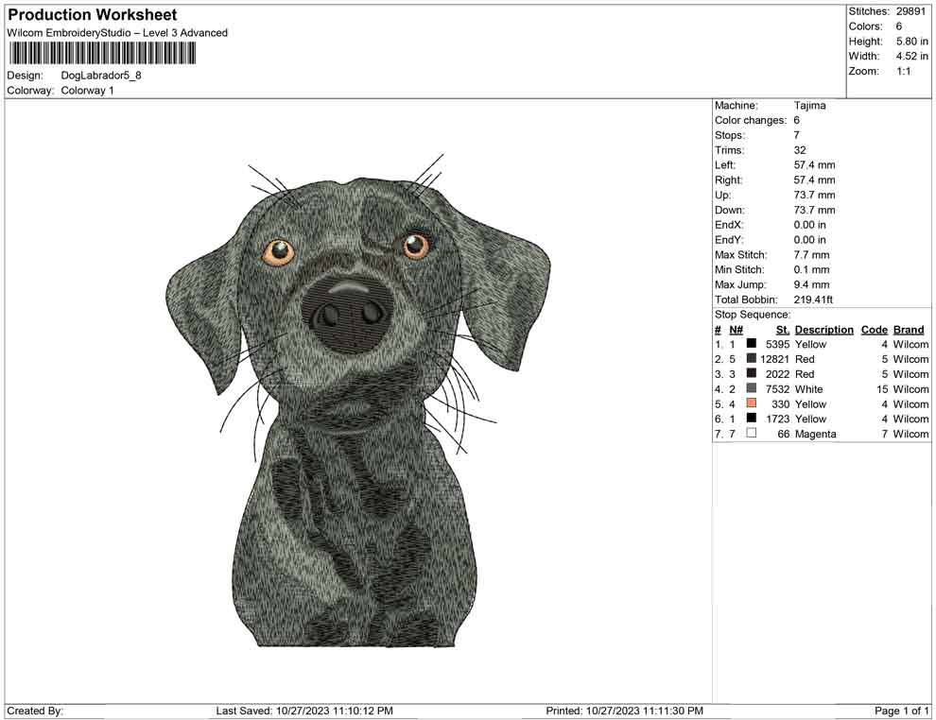Click the Height value '5.80 in'
The height and width of the screenshot is (720, 936).
coord(911,42)
